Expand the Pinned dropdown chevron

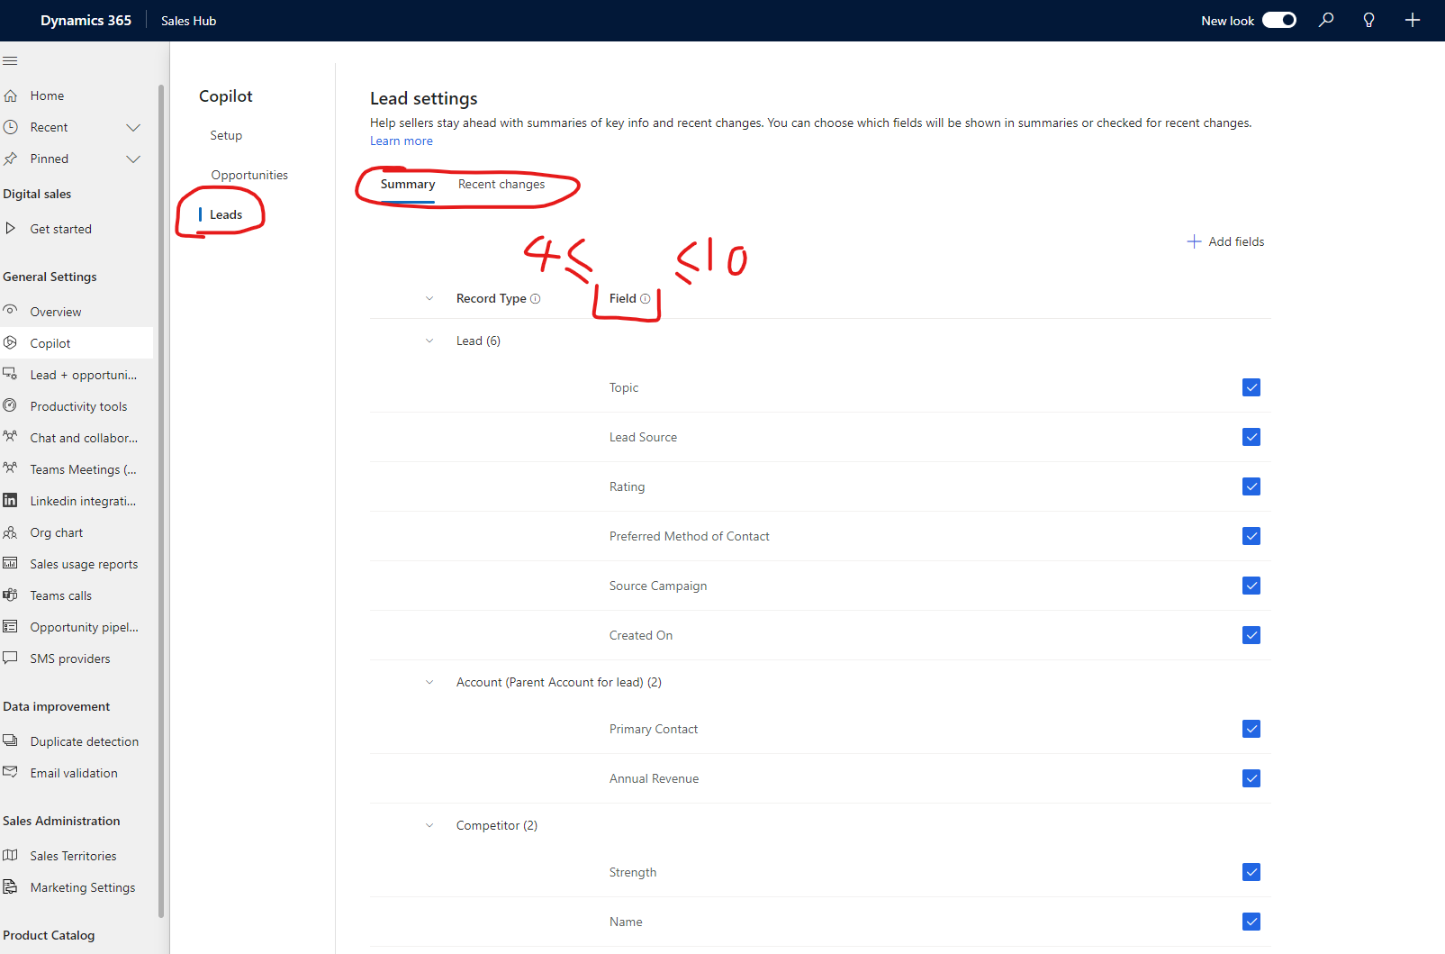point(133,159)
